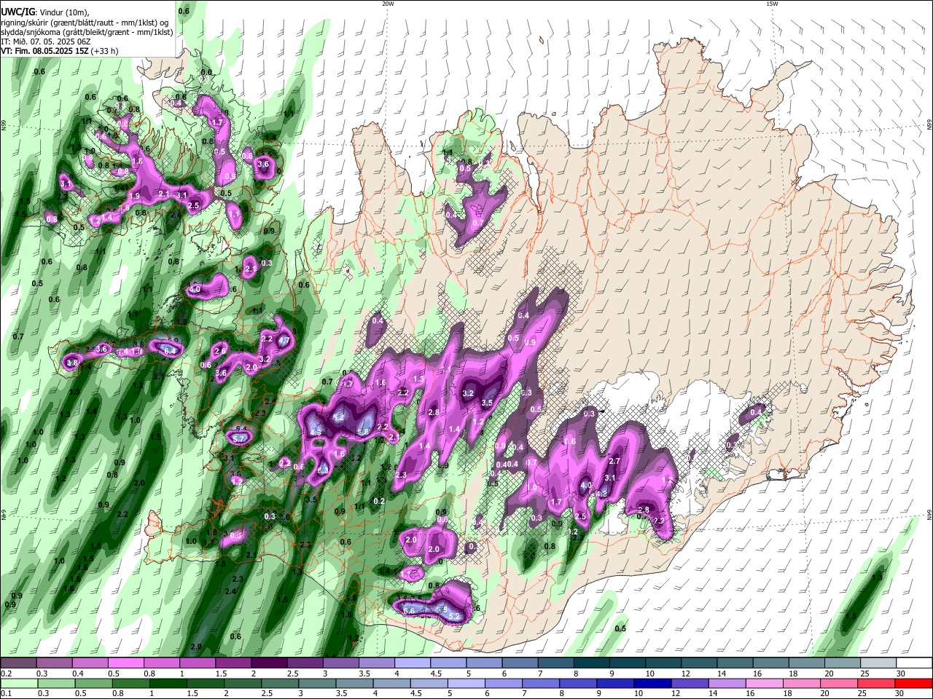Screen dimensions: 933x699
Task: Click the '12' label on the snow scale
Action: (686, 674)
